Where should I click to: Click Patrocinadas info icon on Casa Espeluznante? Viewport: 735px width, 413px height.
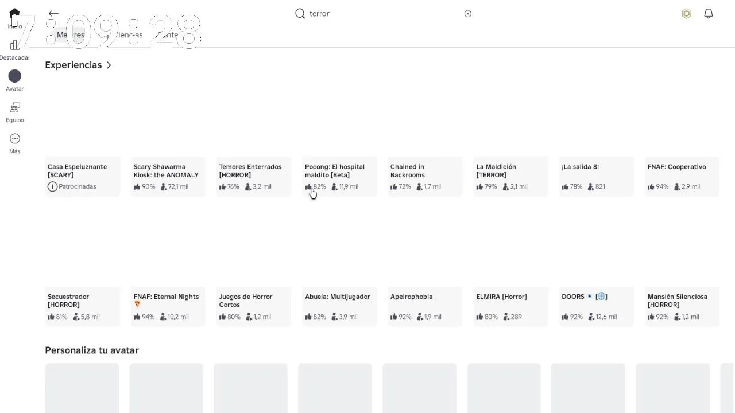(52, 187)
